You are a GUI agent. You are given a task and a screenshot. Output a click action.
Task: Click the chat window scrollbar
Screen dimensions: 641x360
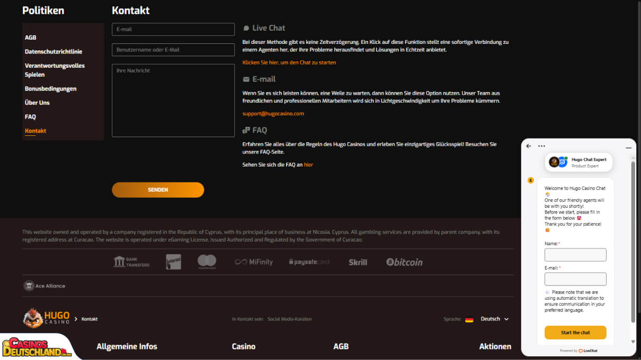633,242
